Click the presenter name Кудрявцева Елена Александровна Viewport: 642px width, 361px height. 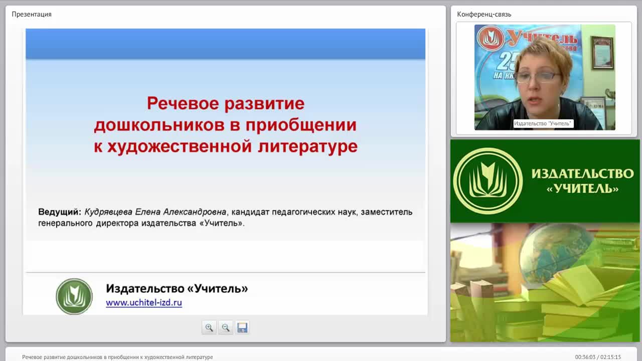click(155, 212)
